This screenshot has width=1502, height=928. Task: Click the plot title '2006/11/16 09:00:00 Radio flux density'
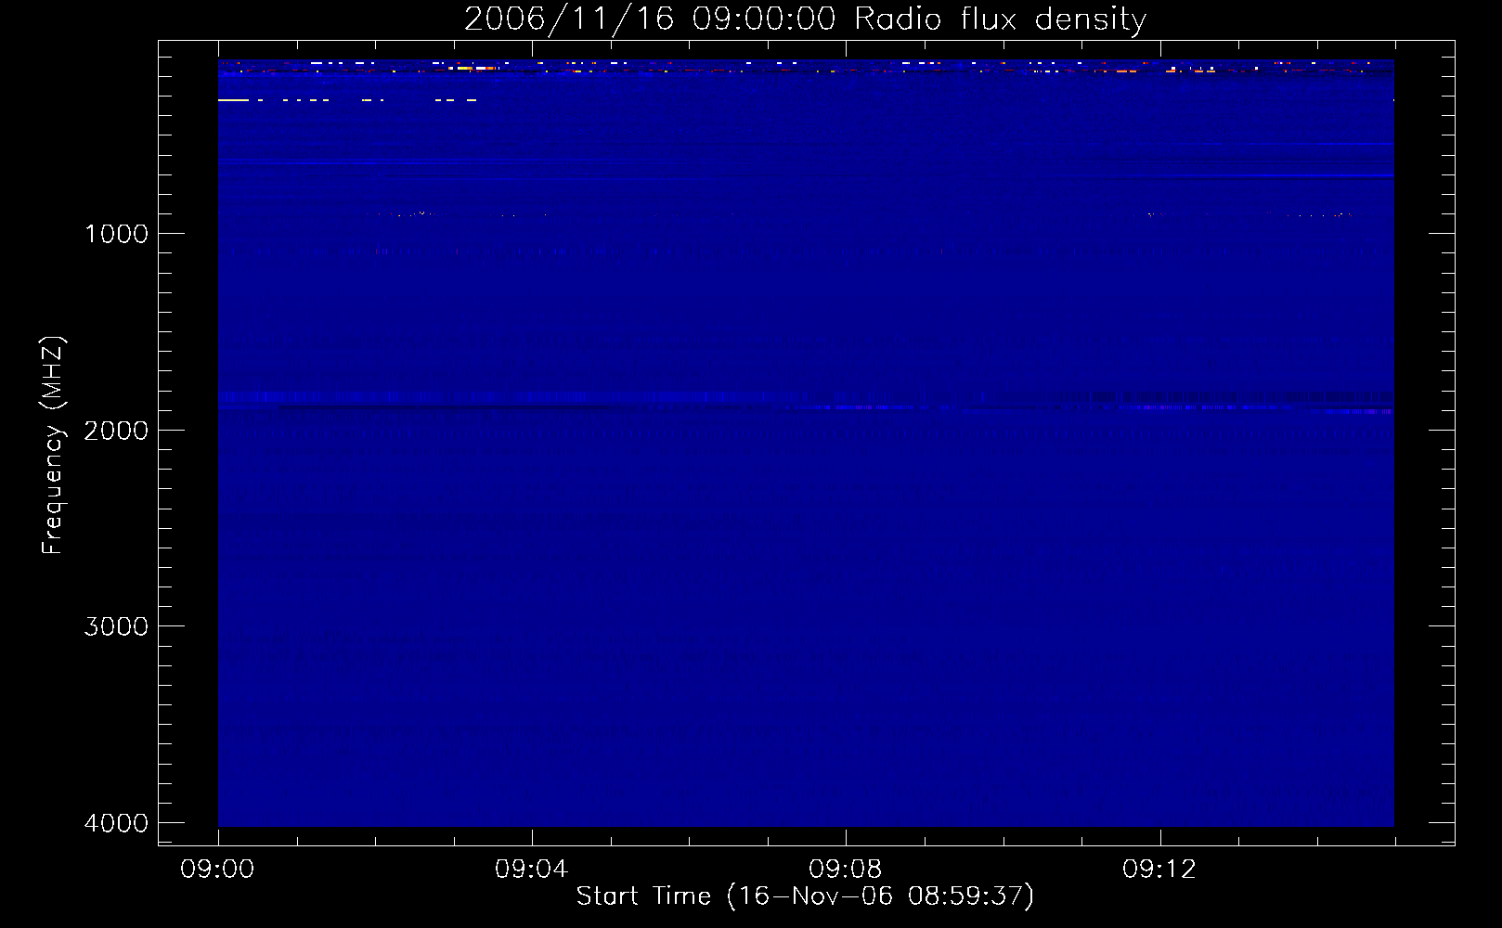pyautogui.click(x=805, y=19)
